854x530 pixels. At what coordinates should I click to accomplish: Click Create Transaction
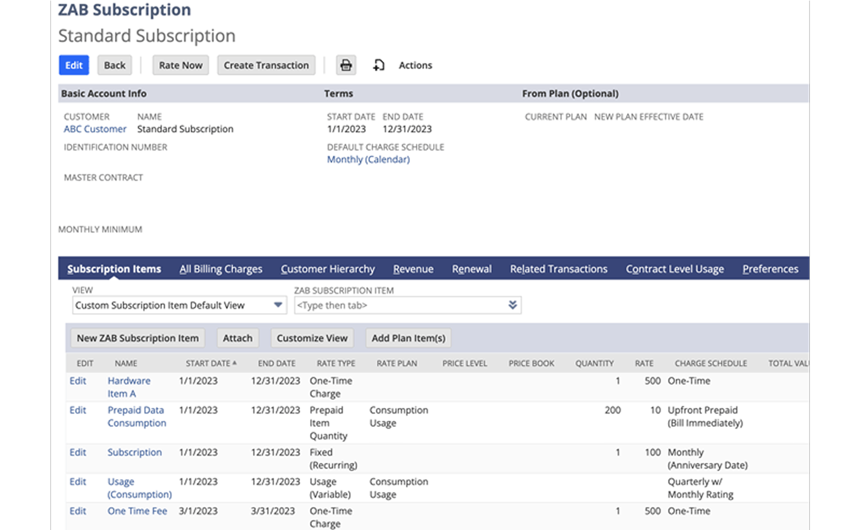(x=266, y=65)
